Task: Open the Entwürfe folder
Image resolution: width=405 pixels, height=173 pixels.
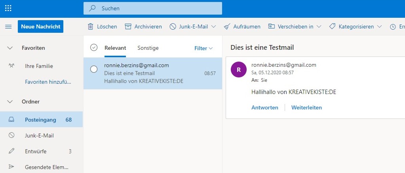Action: (x=41, y=151)
